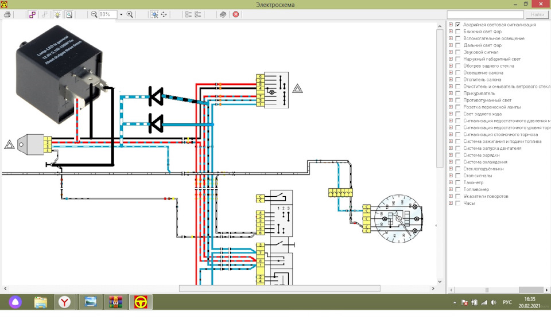Show hidden tray icons arrow
This screenshot has height=323, width=551.
coord(455,302)
